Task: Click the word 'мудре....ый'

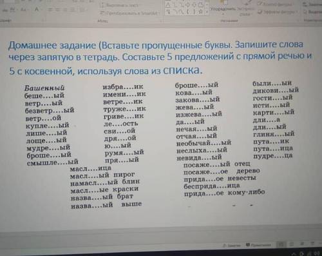Action: click(x=48, y=148)
